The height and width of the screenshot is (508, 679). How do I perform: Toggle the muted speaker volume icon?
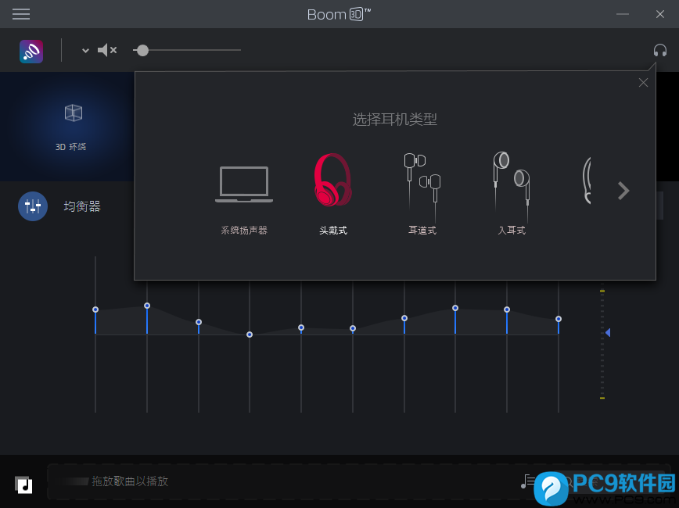pyautogui.click(x=106, y=51)
